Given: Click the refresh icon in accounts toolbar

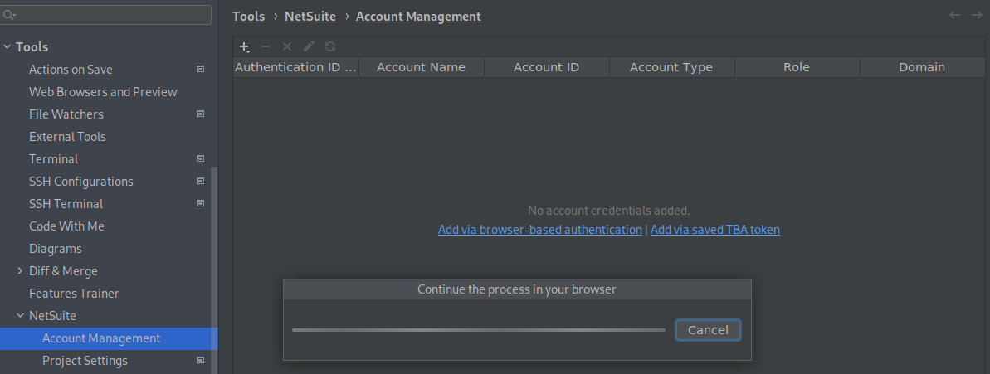Looking at the screenshot, I should (330, 46).
